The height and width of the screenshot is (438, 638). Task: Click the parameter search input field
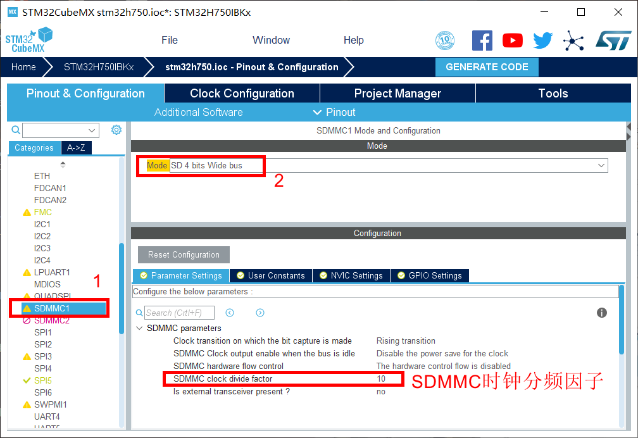point(179,313)
